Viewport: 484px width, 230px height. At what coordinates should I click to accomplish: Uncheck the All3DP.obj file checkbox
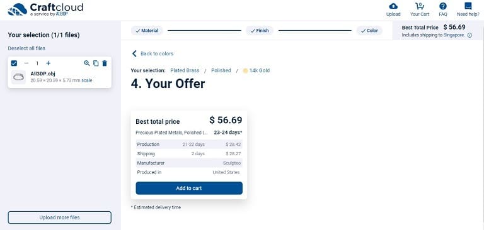14,63
